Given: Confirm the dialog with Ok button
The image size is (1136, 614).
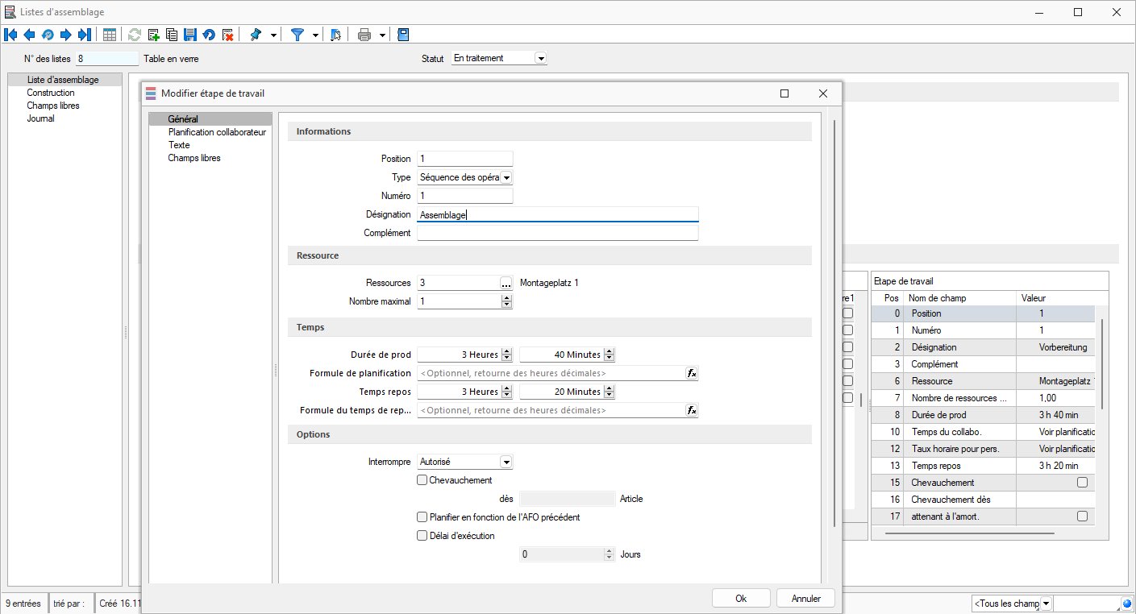Looking at the screenshot, I should 741,599.
